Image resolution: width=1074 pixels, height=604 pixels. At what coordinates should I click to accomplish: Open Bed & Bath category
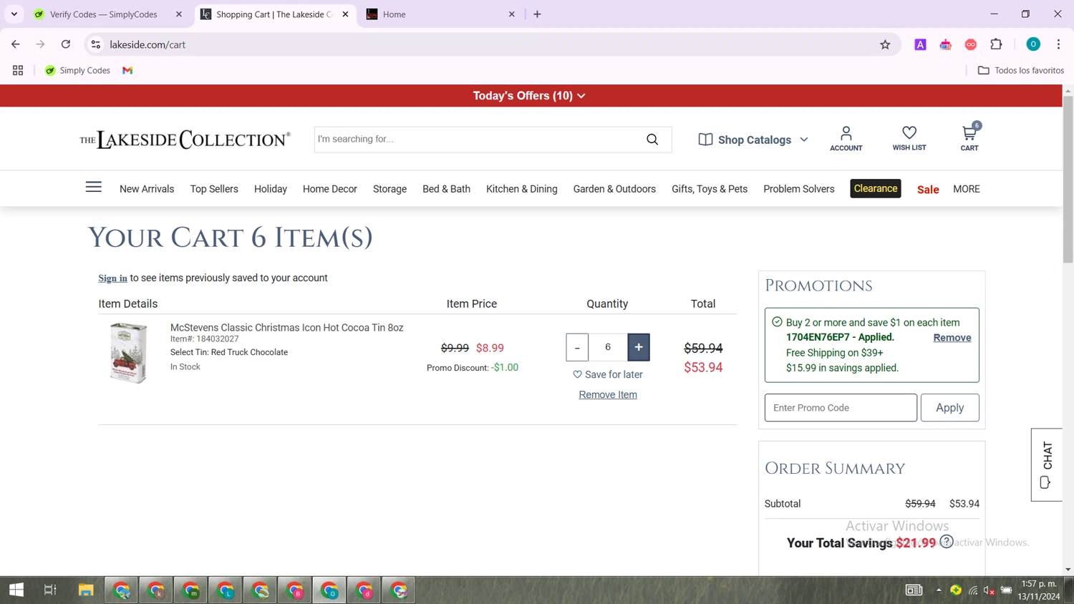pos(446,189)
